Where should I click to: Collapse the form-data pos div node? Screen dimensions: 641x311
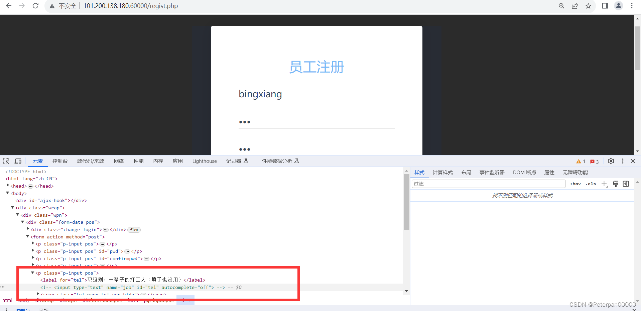23,222
